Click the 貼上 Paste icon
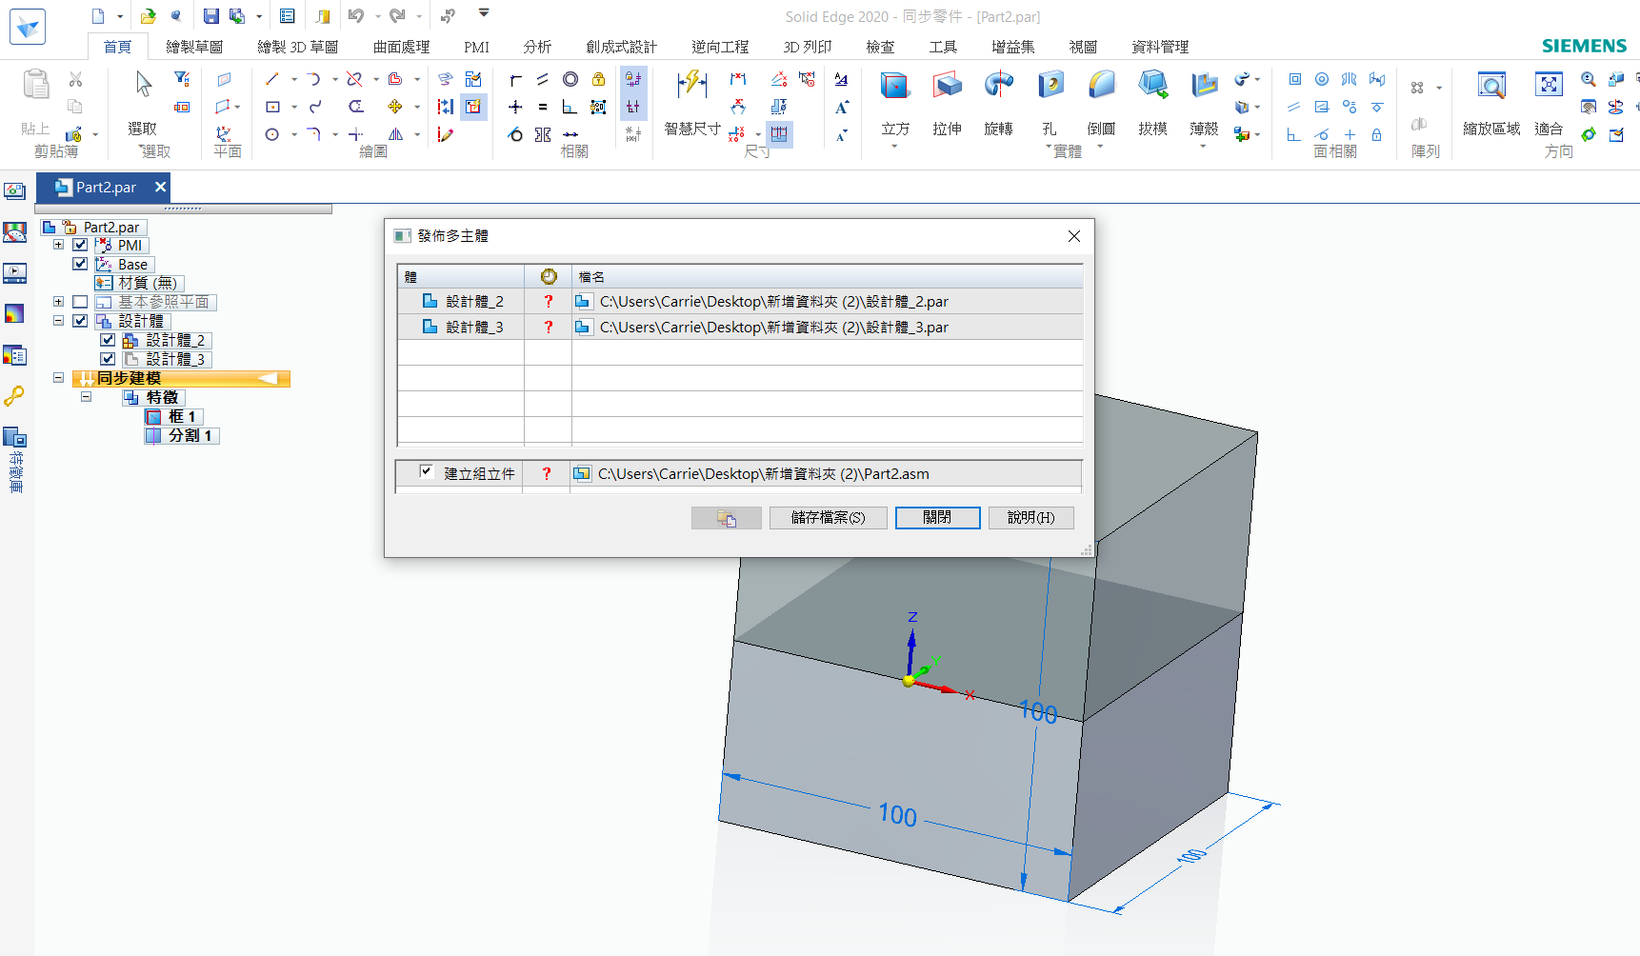 click(36, 86)
